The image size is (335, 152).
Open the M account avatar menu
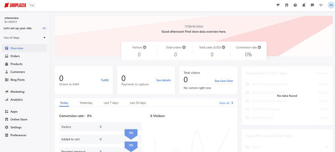[331, 5]
